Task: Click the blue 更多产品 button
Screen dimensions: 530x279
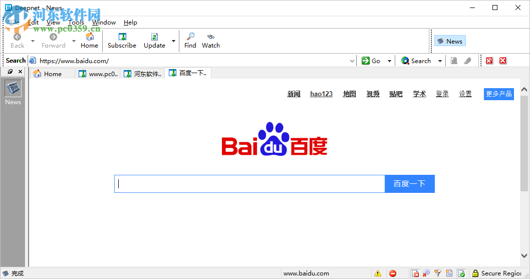Action: click(499, 94)
